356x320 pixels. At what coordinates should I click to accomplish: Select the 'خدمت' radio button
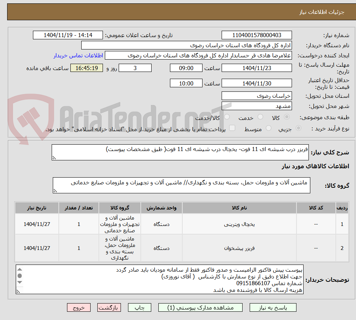point(260,117)
